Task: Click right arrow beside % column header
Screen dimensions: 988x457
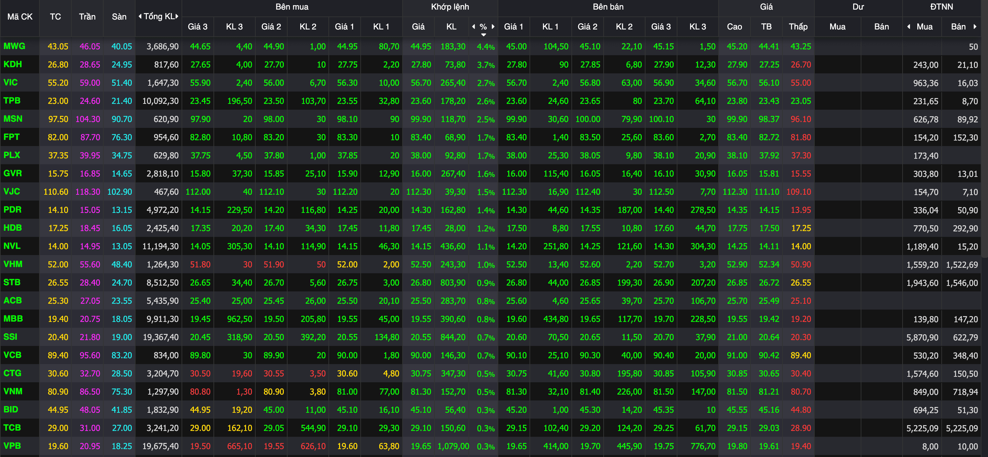Action: tap(493, 26)
